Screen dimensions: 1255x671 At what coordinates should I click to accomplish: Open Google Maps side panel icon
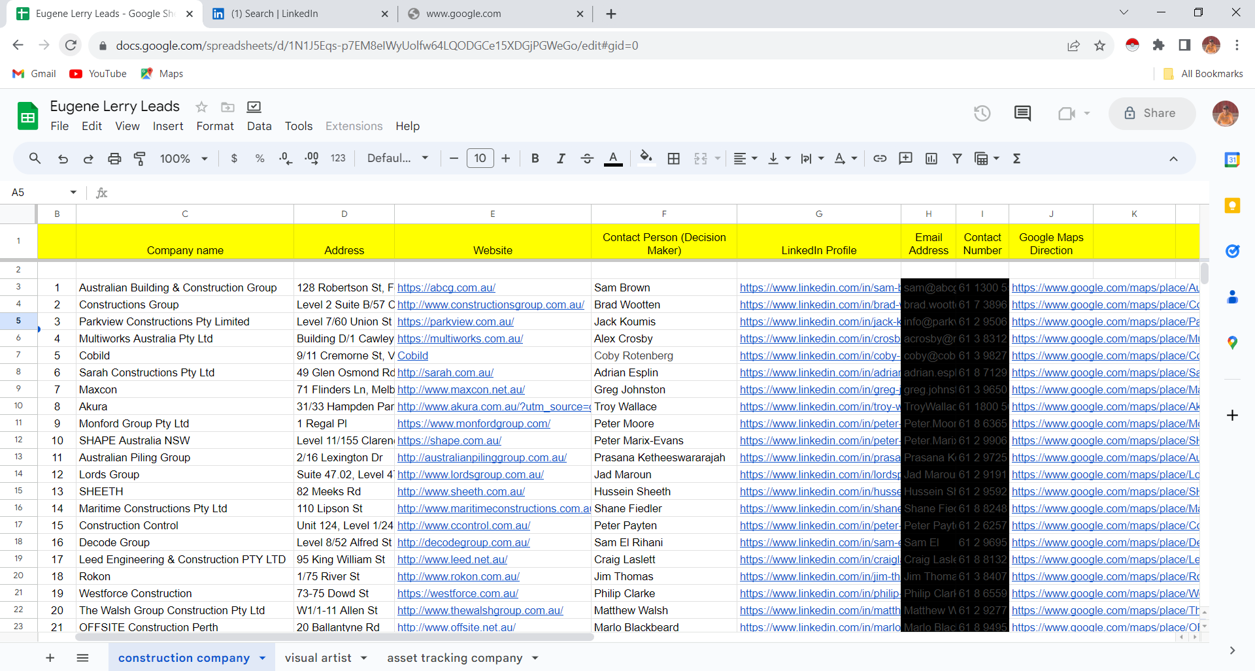(1232, 342)
